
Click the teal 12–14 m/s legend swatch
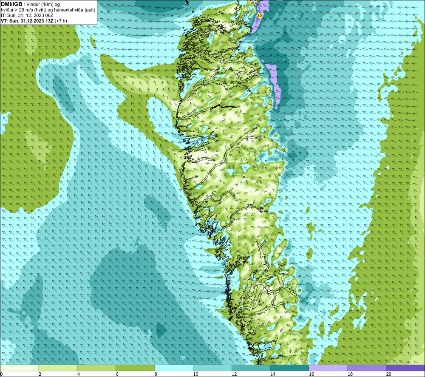(251, 368)
